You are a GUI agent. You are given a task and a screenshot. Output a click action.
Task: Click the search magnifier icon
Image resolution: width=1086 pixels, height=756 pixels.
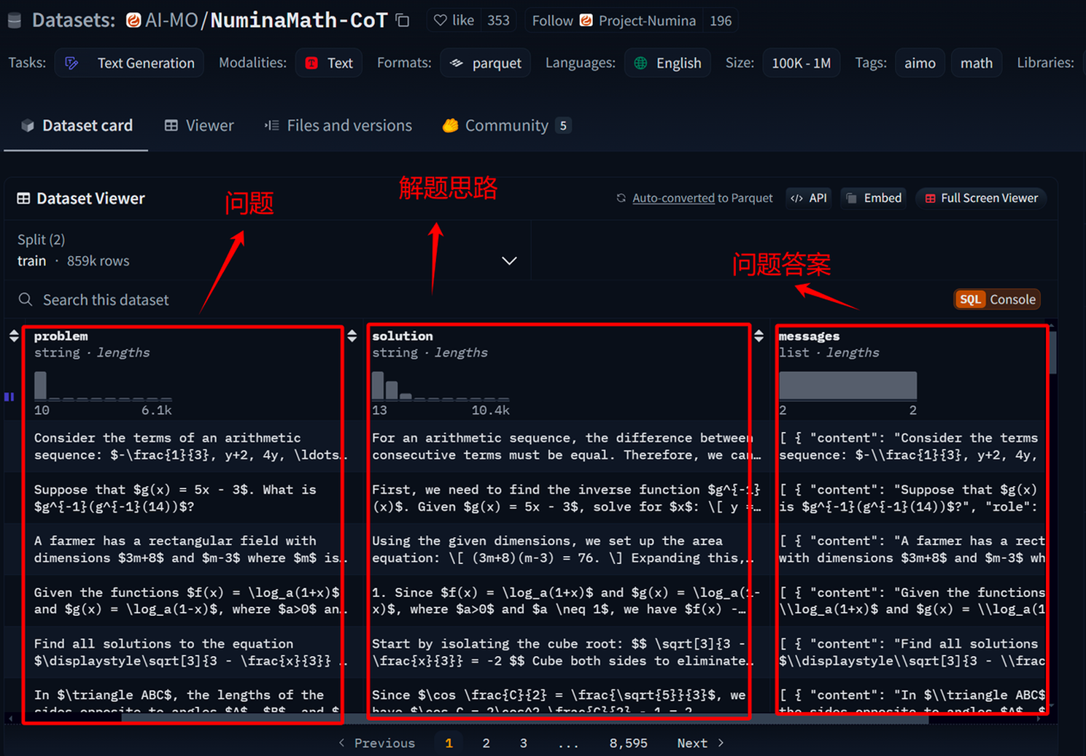point(26,300)
